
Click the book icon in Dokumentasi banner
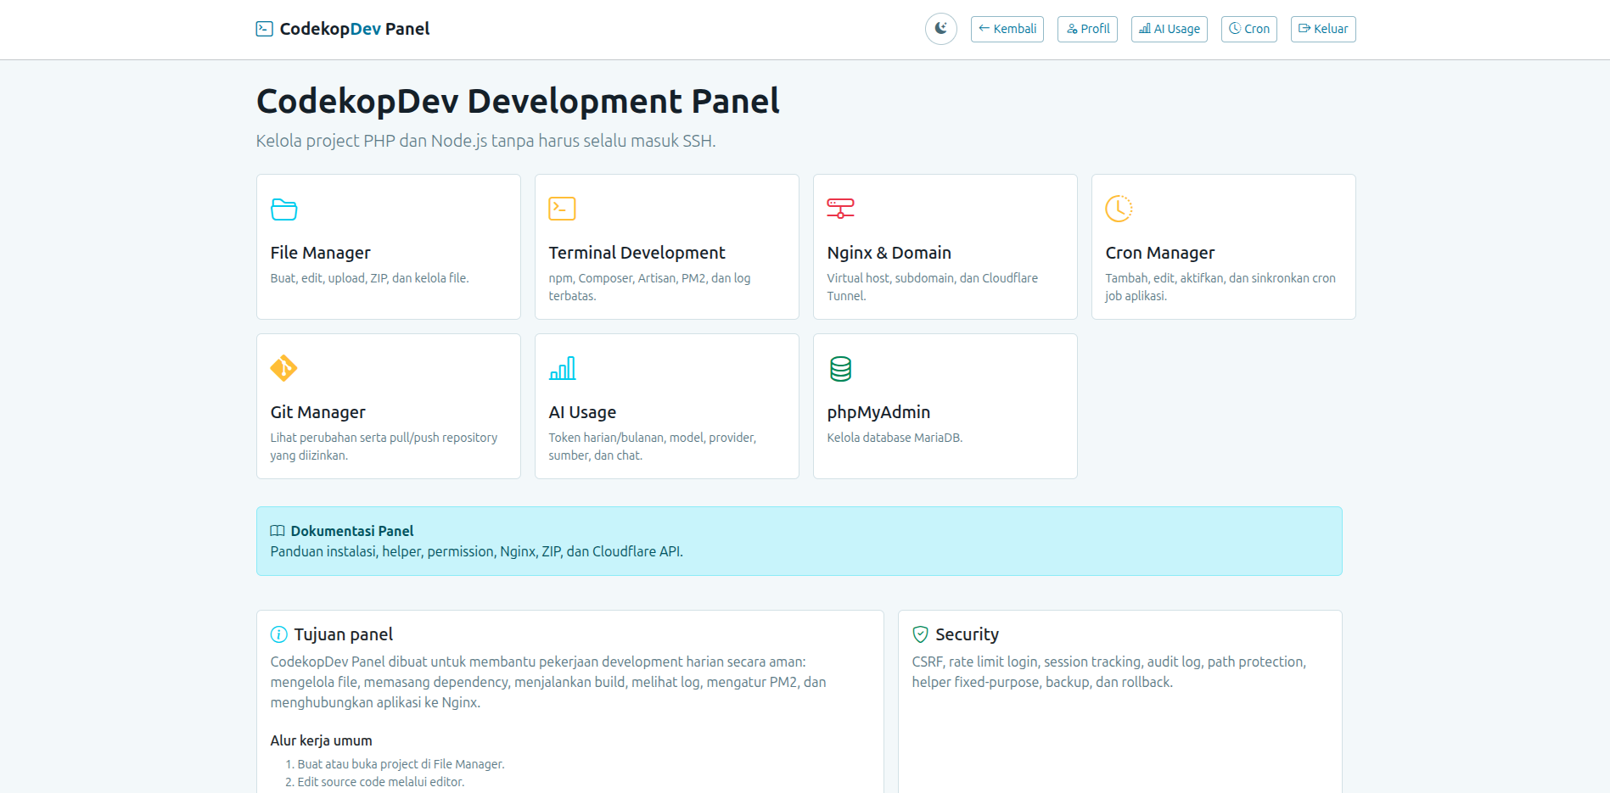[x=278, y=531]
